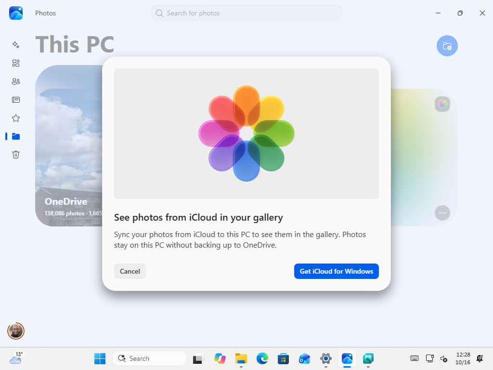Click the iCloud Photos flower illustration
Viewport: 493px width, 370px height.
(x=246, y=133)
